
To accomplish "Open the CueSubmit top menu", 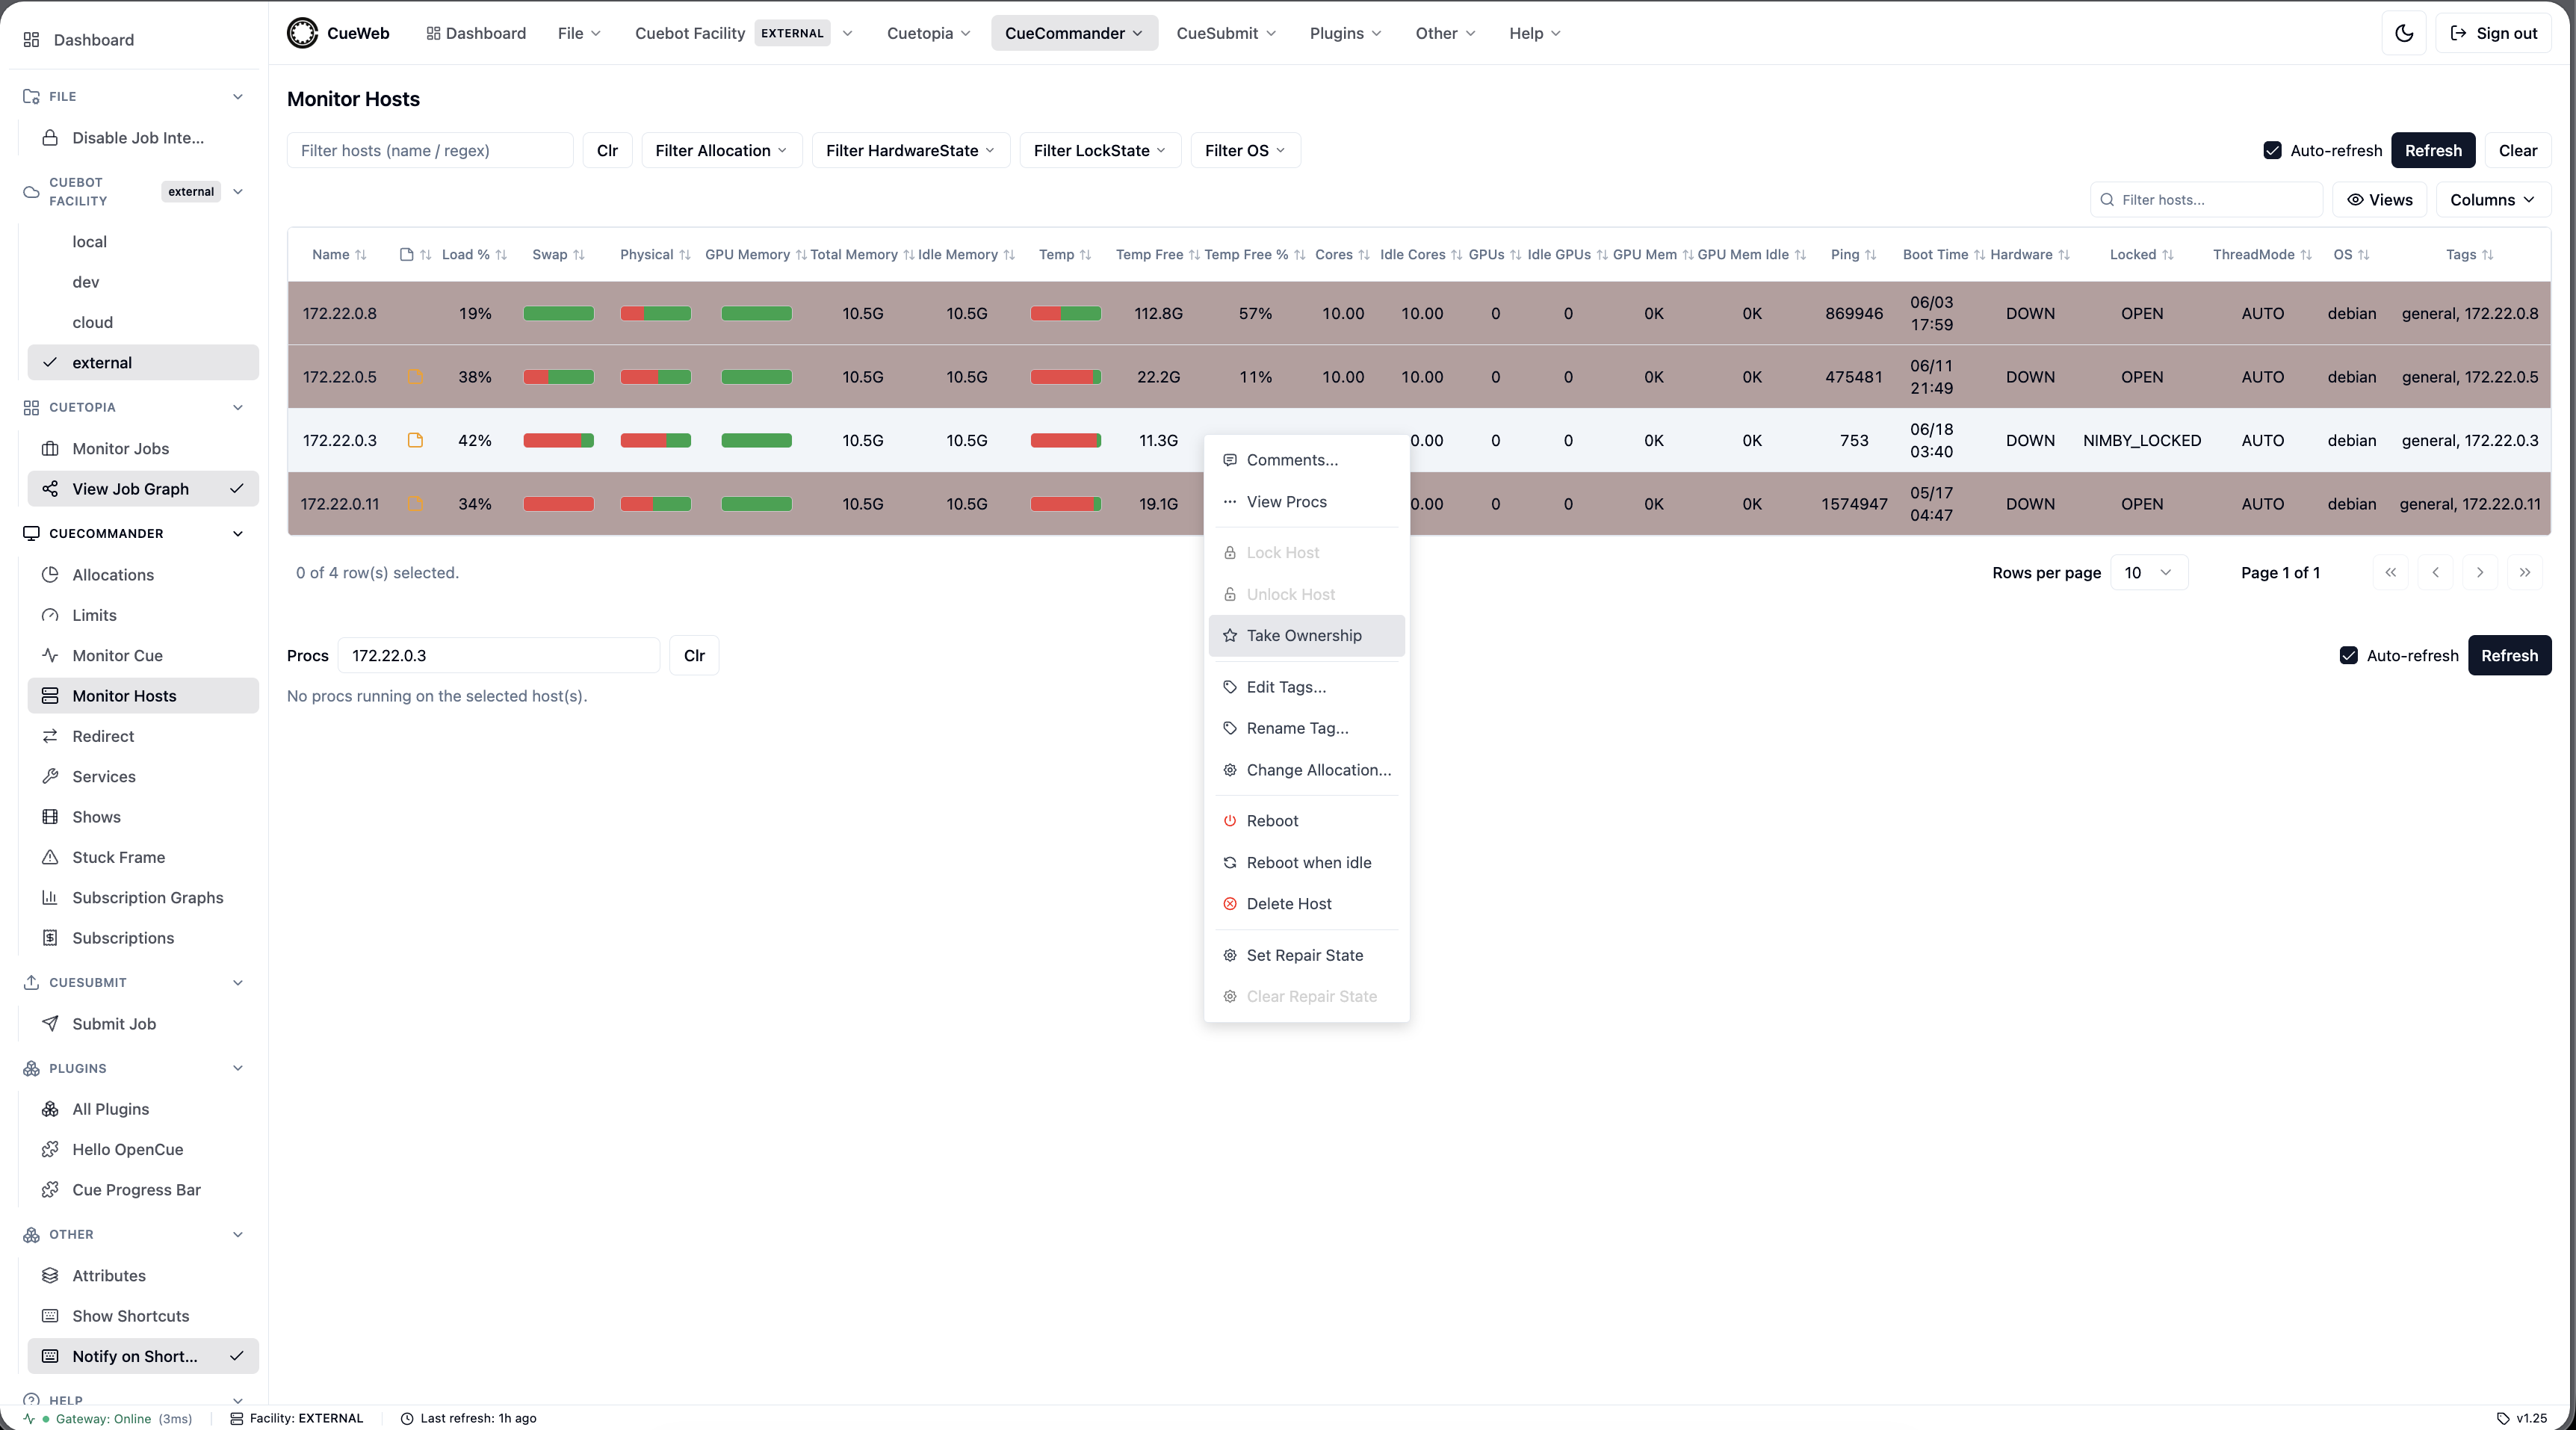I will pos(1226,33).
